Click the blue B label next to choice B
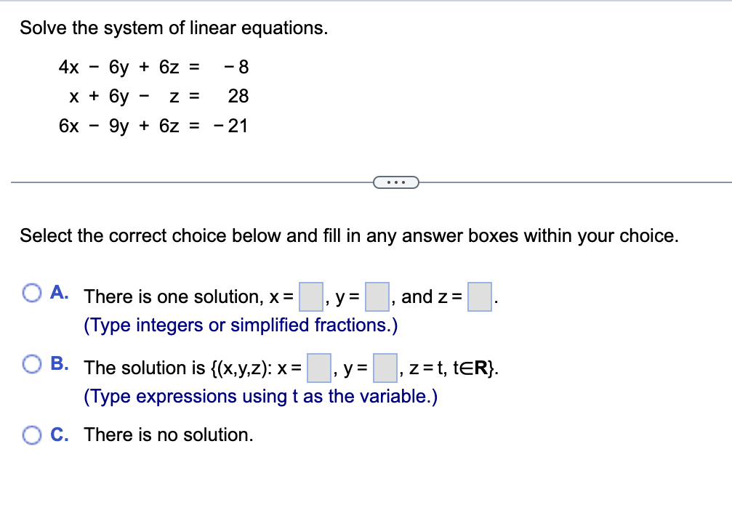The width and height of the screenshot is (732, 505). pos(58,363)
